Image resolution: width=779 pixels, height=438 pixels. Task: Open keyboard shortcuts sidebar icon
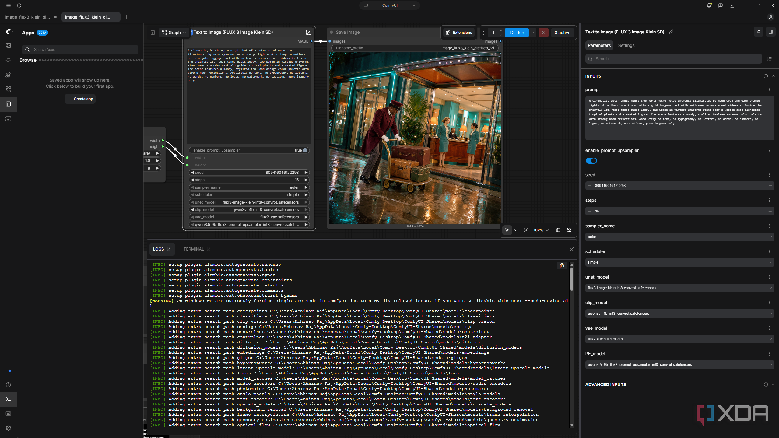coord(8,414)
